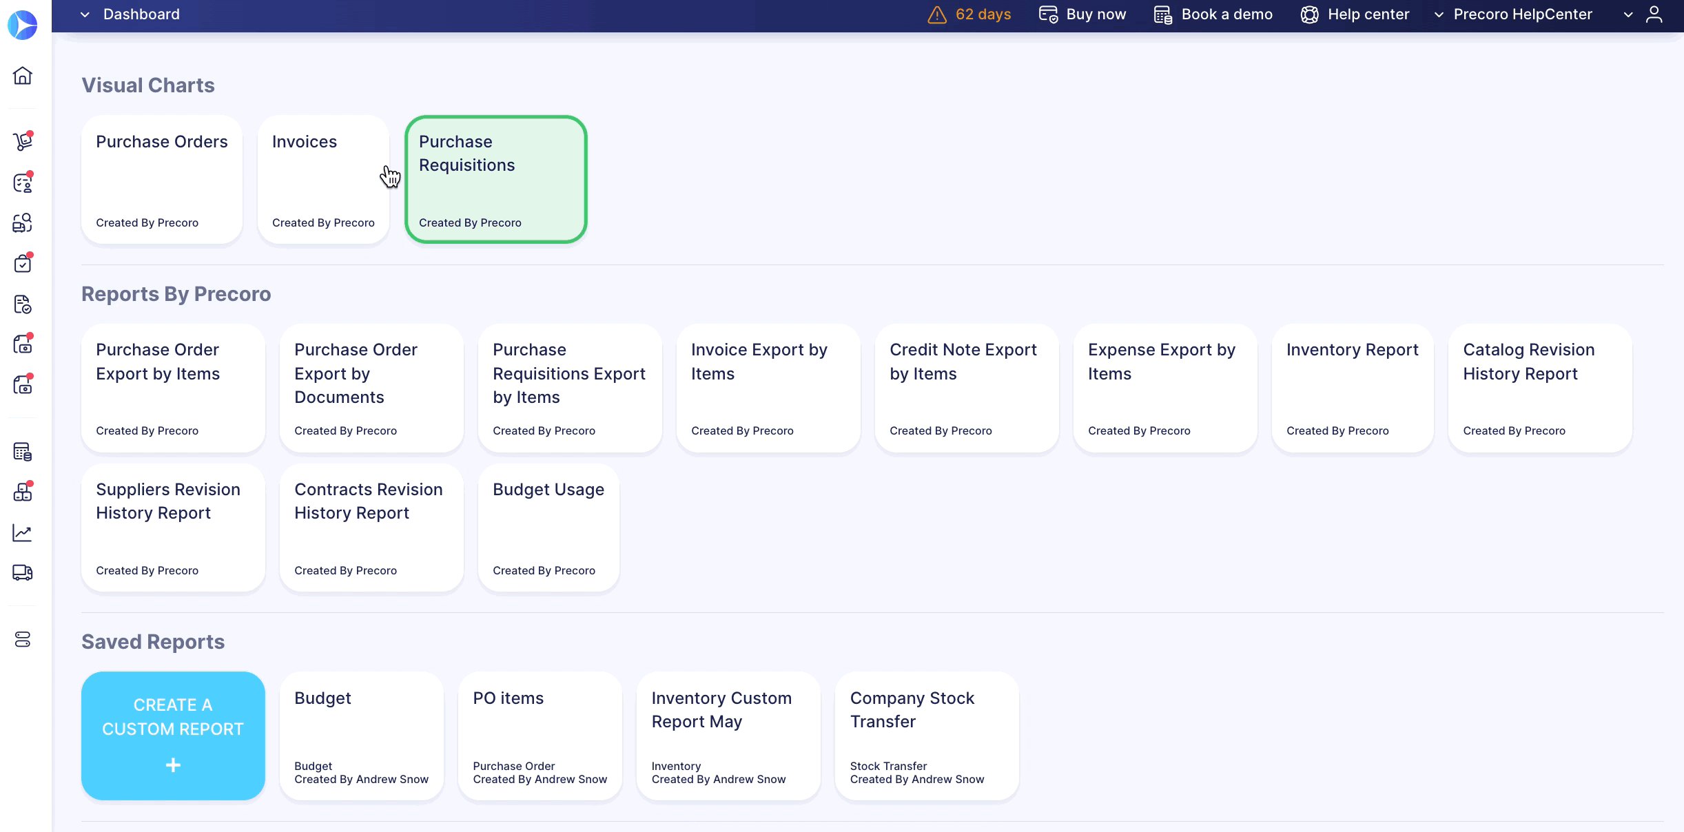Image resolution: width=1684 pixels, height=832 pixels.
Task: Expand the Precoro HelpCenter company dropdown
Action: point(1439,14)
